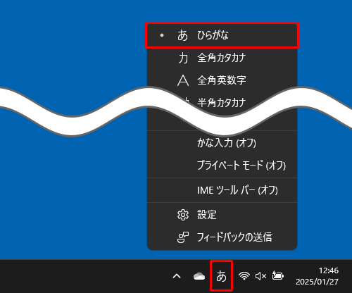Viewport: 352px width, 293px height.
Task: Click the カ icon in 全角カタカナ row
Action: (183, 58)
